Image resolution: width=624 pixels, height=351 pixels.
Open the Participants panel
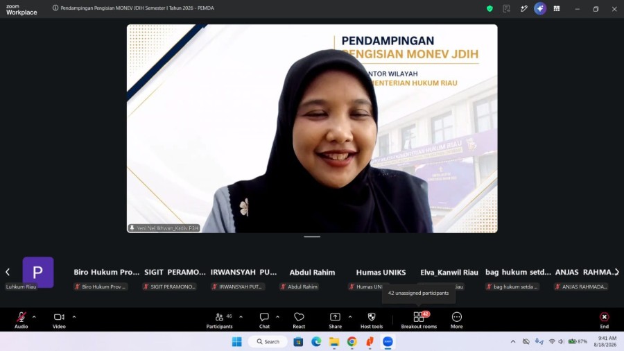click(x=219, y=320)
